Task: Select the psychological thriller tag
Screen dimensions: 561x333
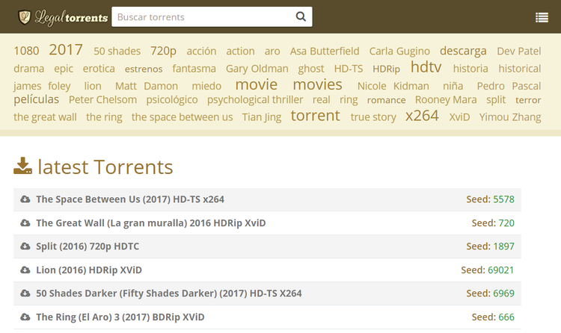Action: coord(255,99)
